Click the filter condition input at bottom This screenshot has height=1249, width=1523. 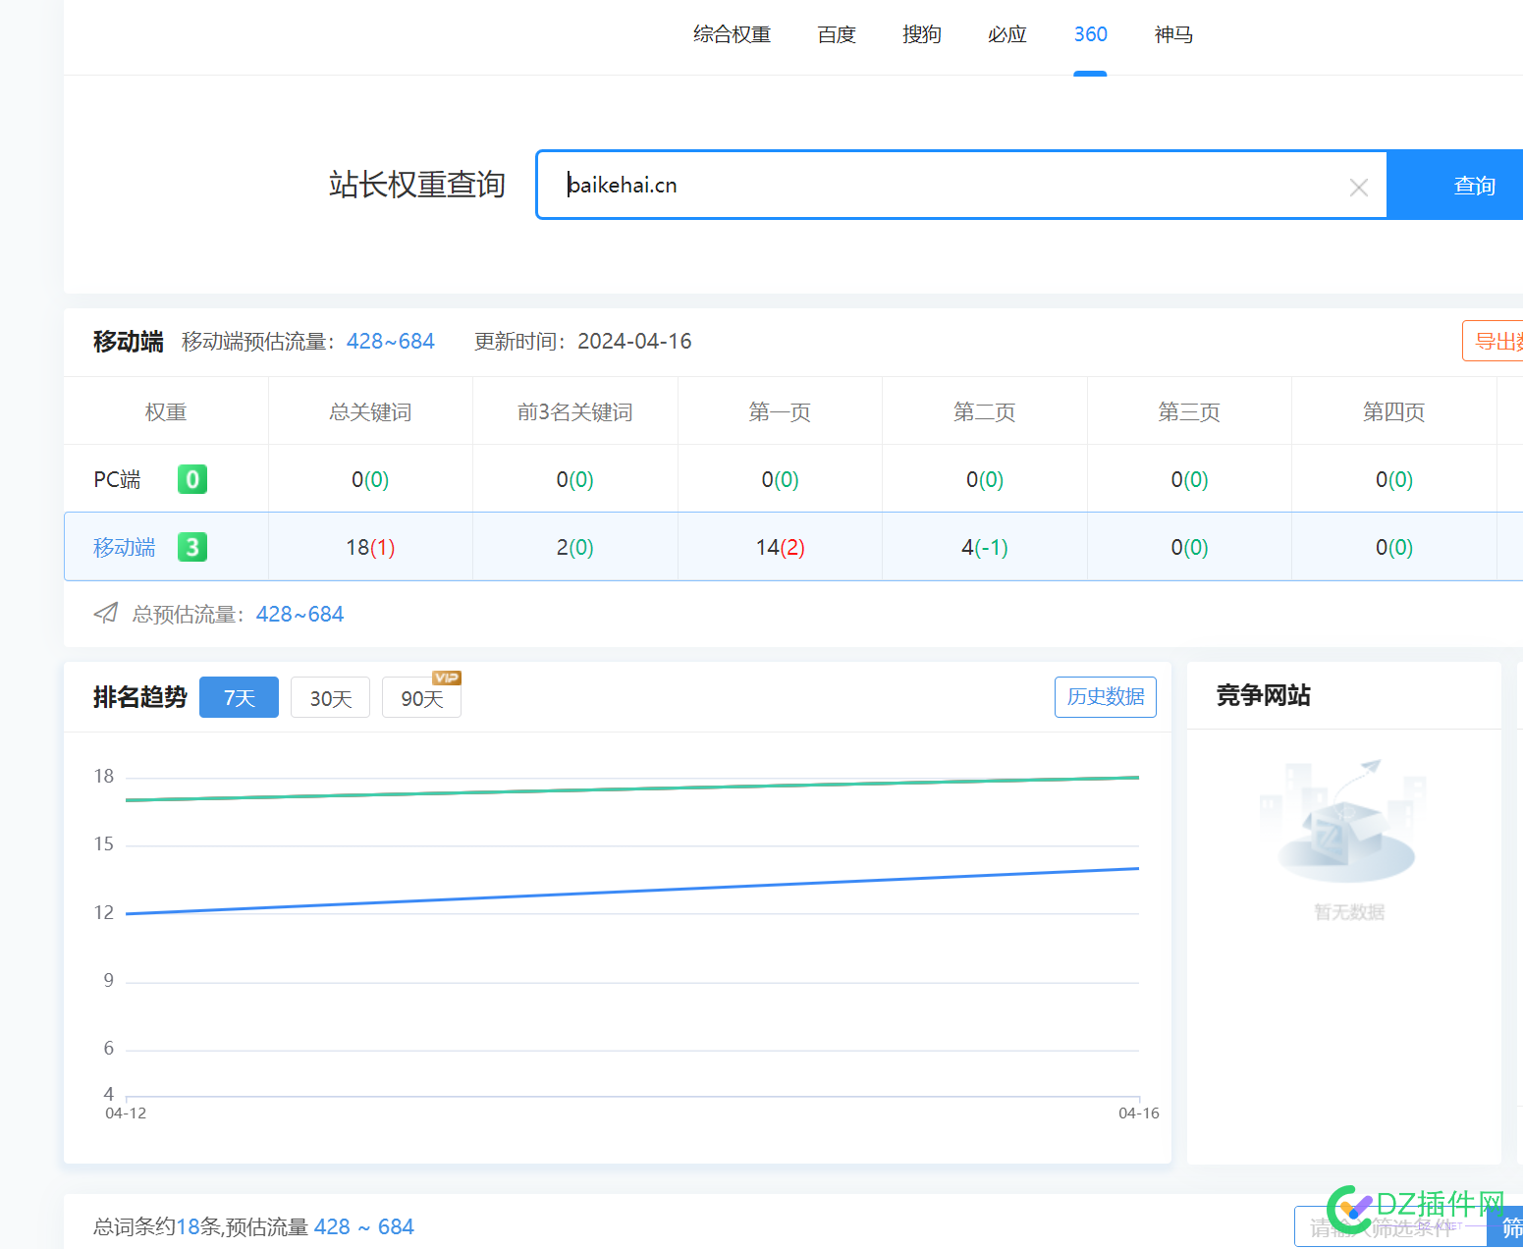(x=1389, y=1226)
